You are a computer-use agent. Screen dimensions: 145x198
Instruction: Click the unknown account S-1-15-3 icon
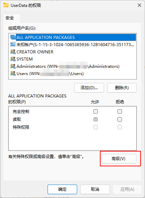click(x=13, y=44)
